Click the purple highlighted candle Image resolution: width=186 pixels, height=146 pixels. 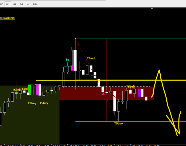click(x=139, y=93)
